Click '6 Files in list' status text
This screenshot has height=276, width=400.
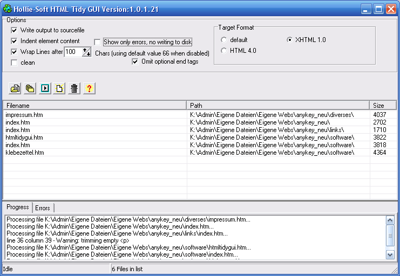pos(127,269)
